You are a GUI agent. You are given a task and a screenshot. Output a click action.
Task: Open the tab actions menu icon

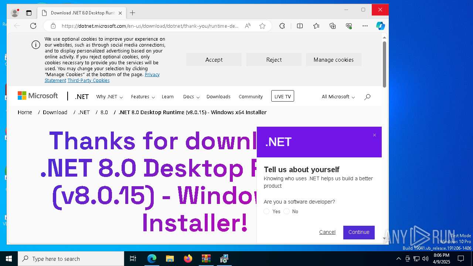29,13
